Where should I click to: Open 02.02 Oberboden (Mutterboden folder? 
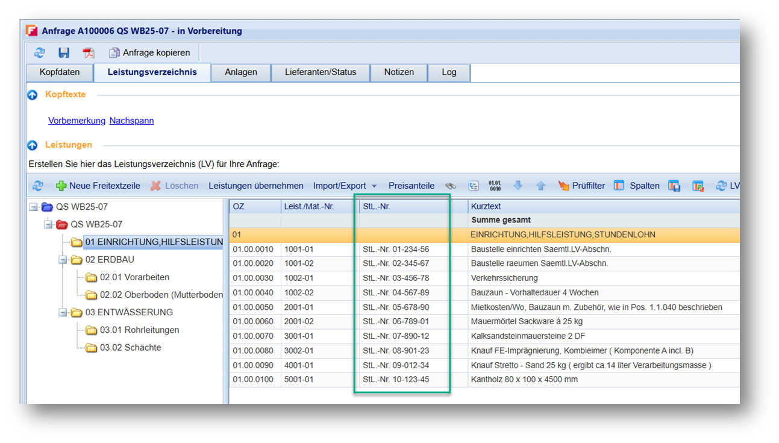(x=154, y=295)
